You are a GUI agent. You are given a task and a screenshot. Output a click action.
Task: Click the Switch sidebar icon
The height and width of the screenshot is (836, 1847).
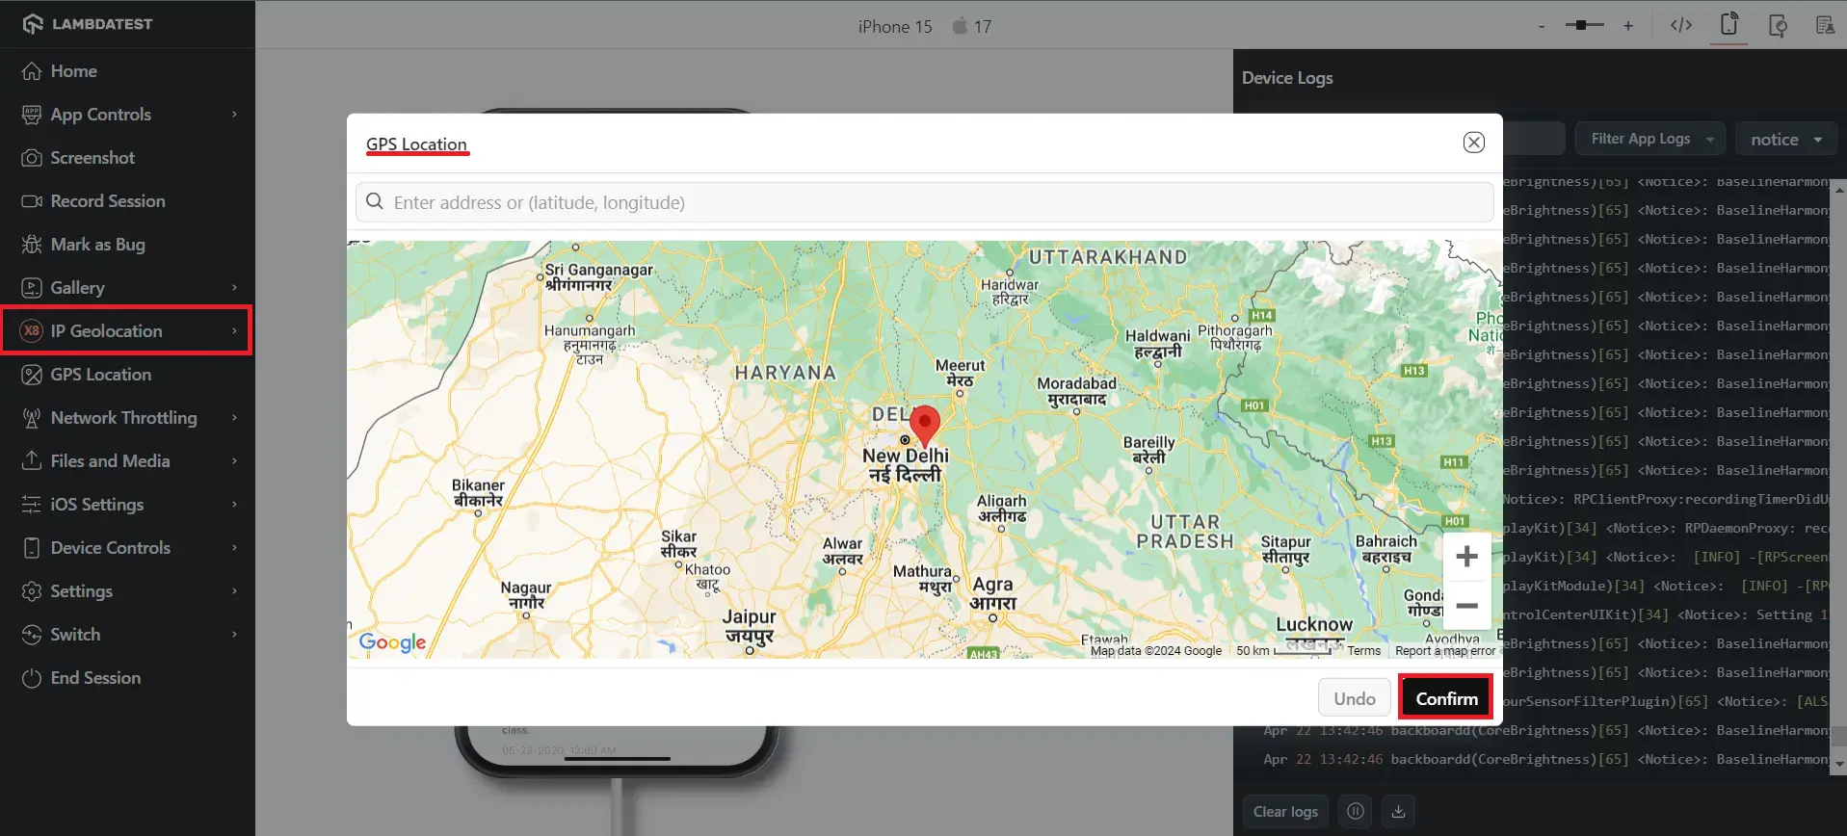tap(32, 635)
